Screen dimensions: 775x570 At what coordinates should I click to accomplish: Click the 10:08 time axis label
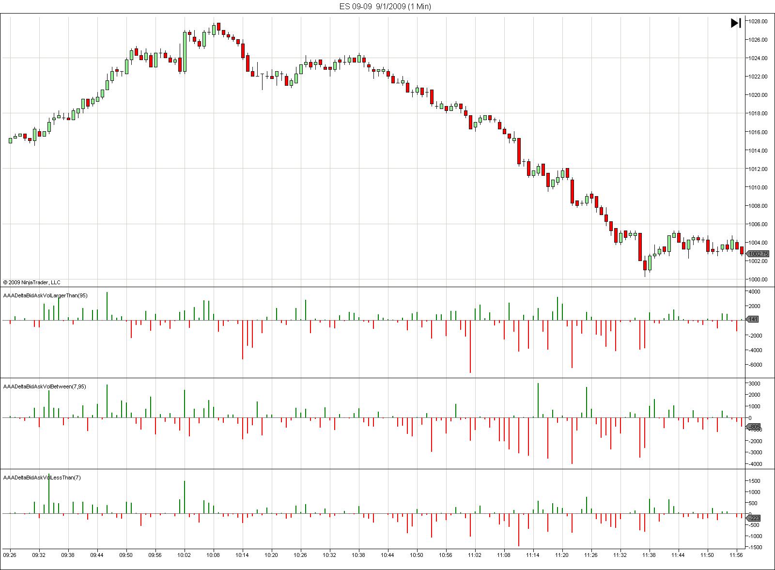coord(213,555)
